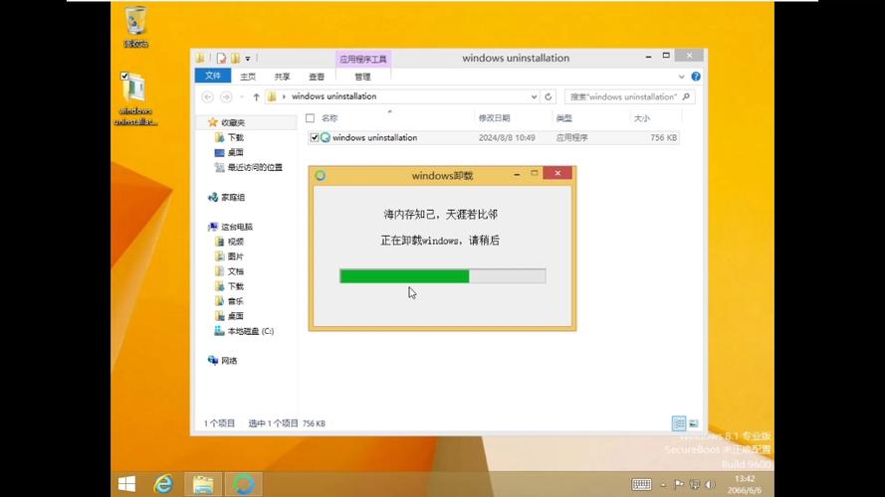Viewport: 885px width, 497px height.
Task: Open Explorer help via blue question icon
Action: pos(696,77)
